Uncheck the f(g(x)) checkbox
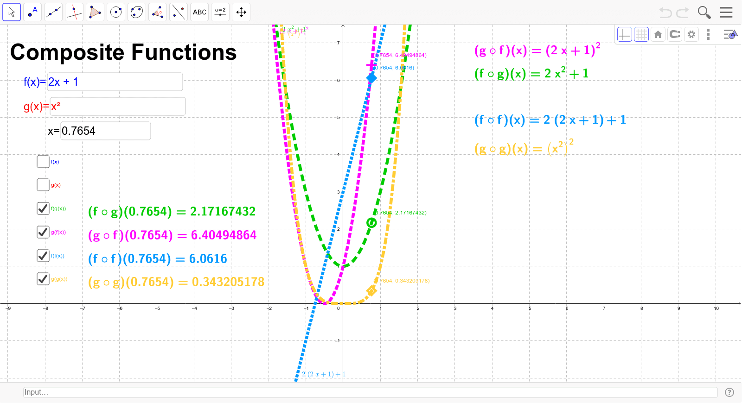Screen dimensions: 742x403 click(43, 208)
